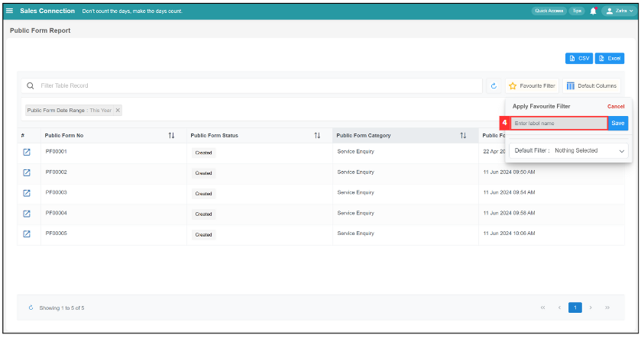The height and width of the screenshot is (338, 641).
Task: Cancel the Apply Favourite Filter popup
Action: point(616,107)
